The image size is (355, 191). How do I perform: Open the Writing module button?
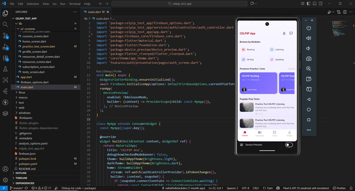(x=253, y=59)
